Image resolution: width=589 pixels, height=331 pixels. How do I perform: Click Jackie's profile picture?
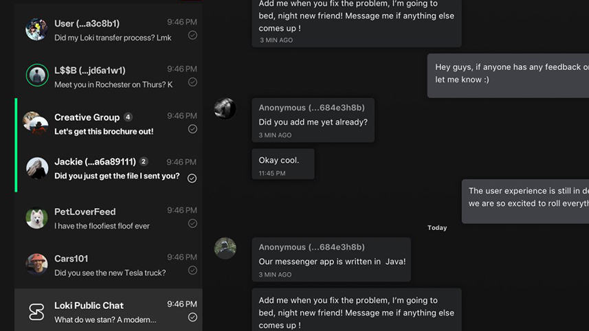click(x=37, y=168)
